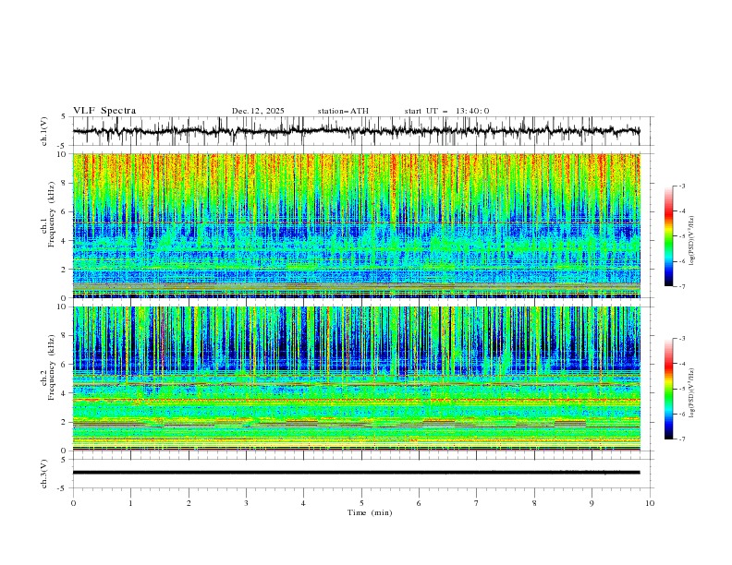Click the 'station=ATH' label
Viewport: 732px width, 565px height.
343,111
